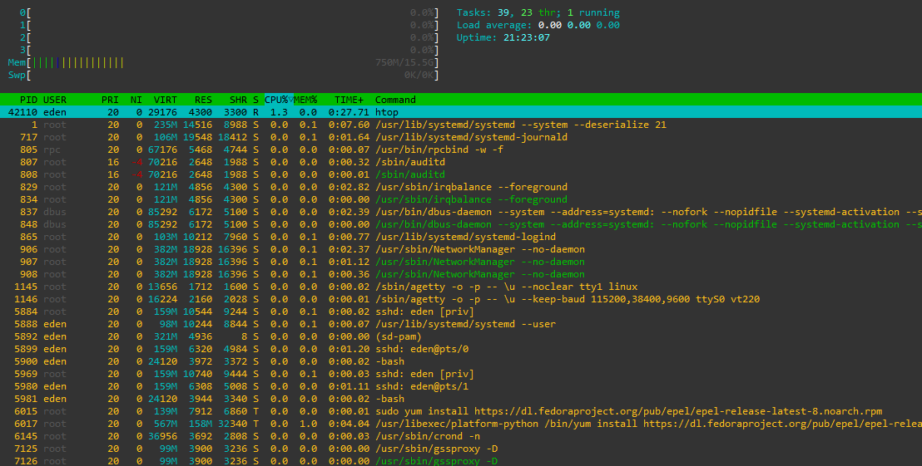Select the rpcbind -w -f process
The width and height of the screenshot is (922, 466).
tap(461, 150)
